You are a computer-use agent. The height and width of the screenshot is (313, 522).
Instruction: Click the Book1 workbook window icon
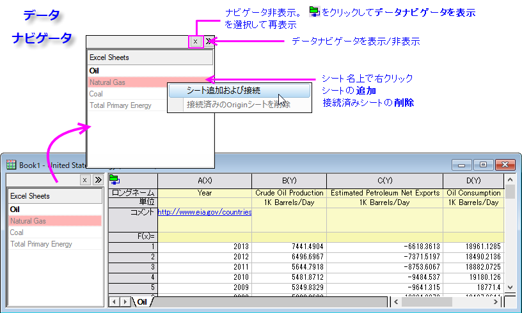pyautogui.click(x=12, y=164)
